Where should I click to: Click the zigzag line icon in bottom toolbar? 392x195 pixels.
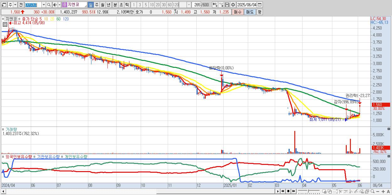coord(351,191)
